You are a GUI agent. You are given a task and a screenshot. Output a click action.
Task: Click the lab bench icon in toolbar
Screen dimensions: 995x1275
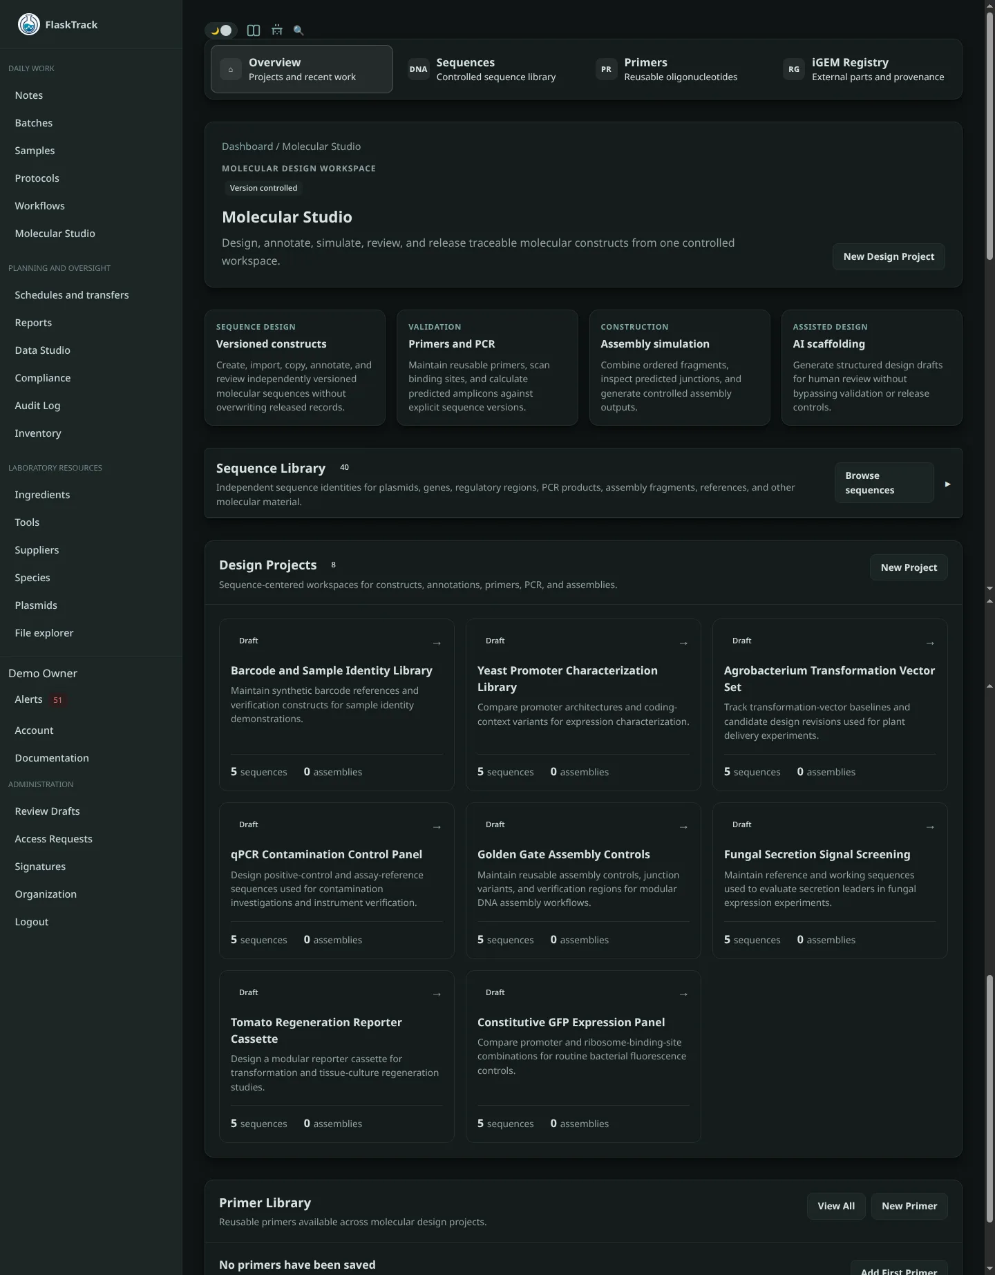pyautogui.click(x=277, y=30)
